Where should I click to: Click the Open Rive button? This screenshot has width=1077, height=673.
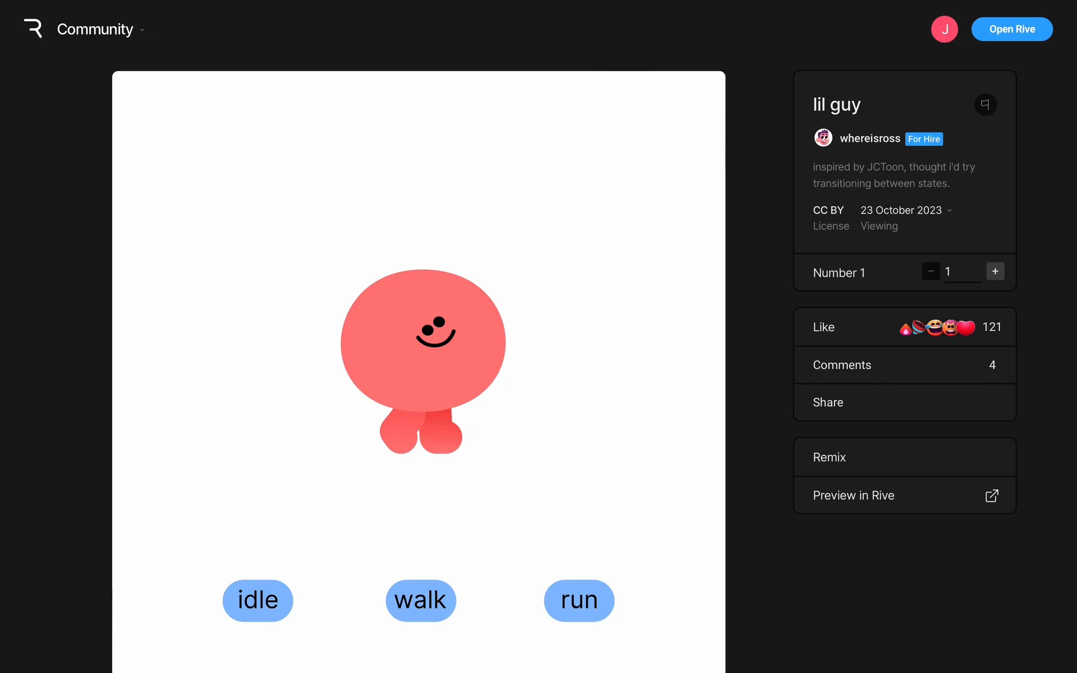pyautogui.click(x=1011, y=29)
